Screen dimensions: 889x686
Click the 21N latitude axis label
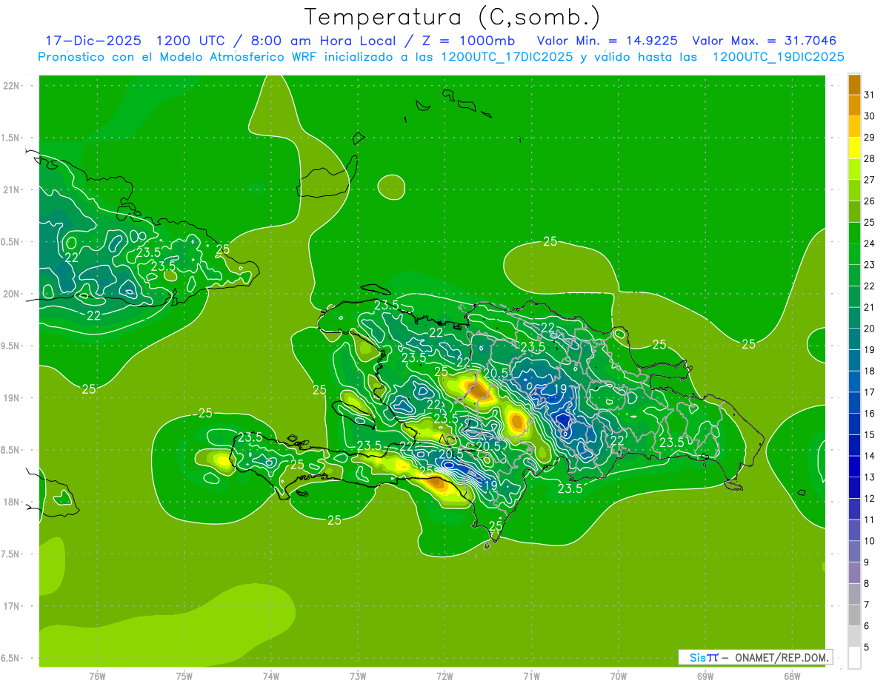coord(12,190)
